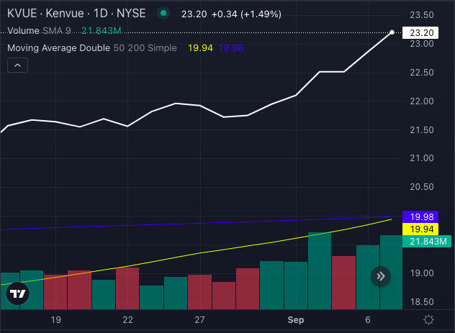Click the 21.843M volume value in legend
Viewport: 455px width, 333px height.
[x=101, y=31]
